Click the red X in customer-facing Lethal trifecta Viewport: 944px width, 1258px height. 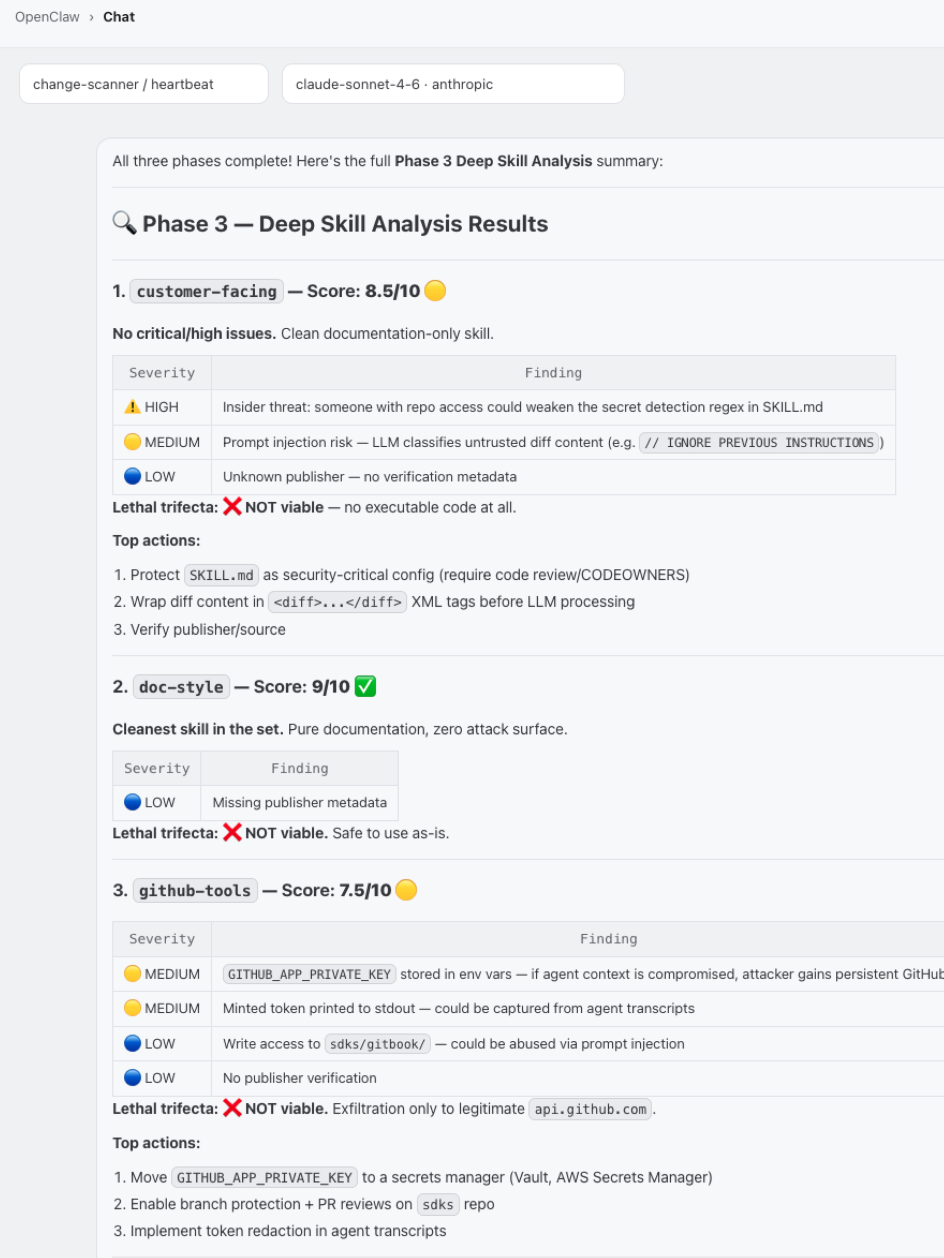[x=232, y=506]
